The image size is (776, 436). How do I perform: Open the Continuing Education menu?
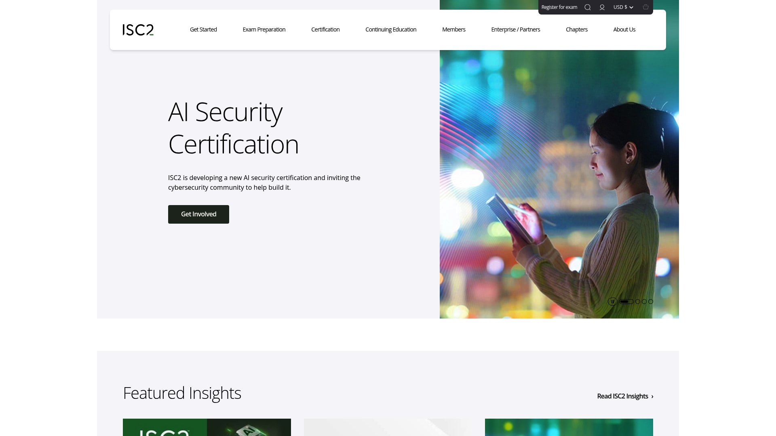[x=391, y=29]
